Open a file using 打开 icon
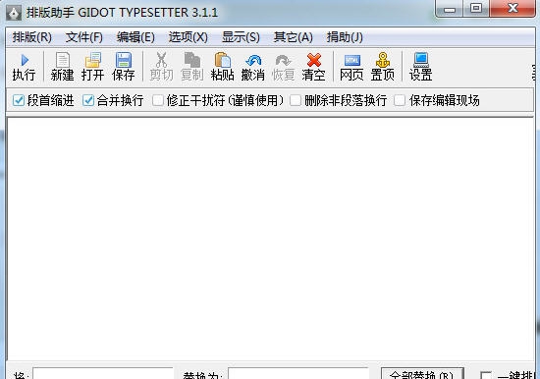This screenshot has width=540, height=379. [x=93, y=60]
